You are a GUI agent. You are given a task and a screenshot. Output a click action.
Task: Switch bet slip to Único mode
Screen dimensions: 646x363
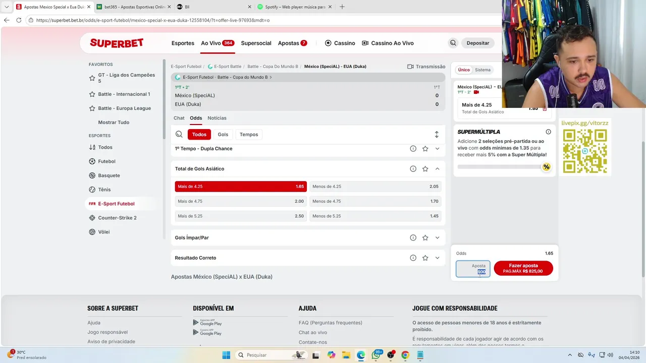click(464, 70)
